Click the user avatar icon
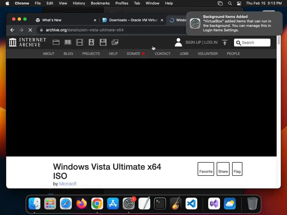Viewport: 287px width, 215px height. [x=179, y=42]
